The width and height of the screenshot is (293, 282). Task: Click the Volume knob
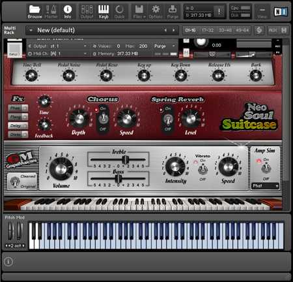[61, 169]
